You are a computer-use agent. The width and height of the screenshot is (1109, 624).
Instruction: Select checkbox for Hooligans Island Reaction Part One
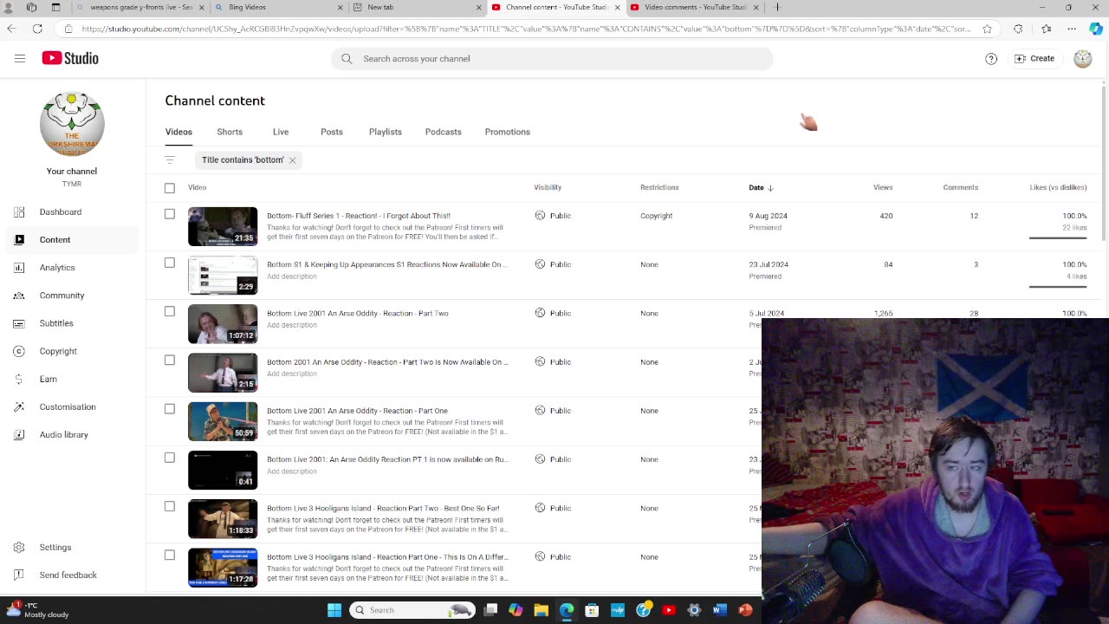(x=170, y=555)
